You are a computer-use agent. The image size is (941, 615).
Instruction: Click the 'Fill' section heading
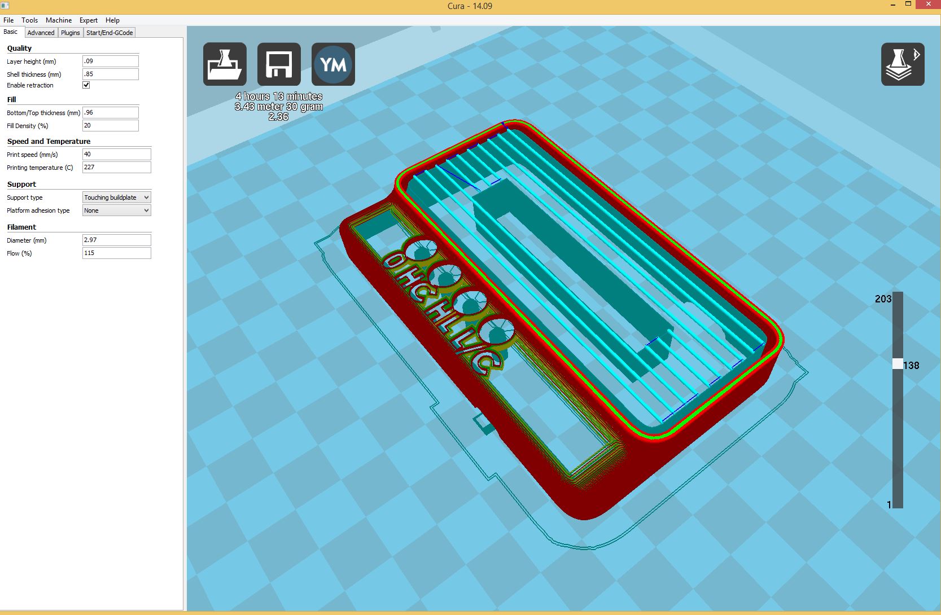point(11,99)
